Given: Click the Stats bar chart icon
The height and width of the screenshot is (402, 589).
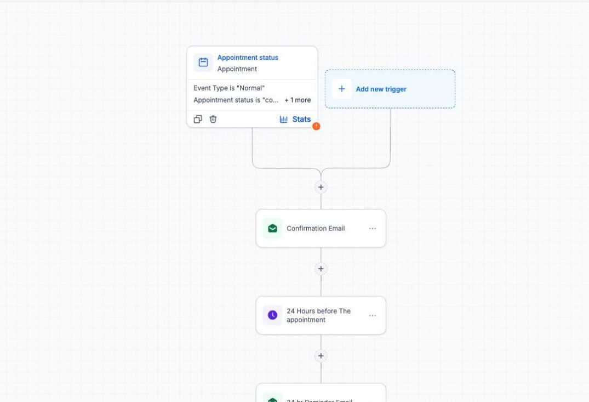Looking at the screenshot, I should (284, 119).
